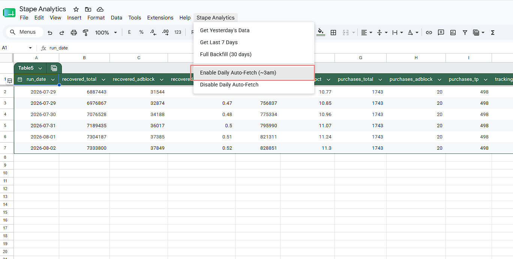Click the undo arrow icon
The width and height of the screenshot is (513, 259).
(50, 33)
